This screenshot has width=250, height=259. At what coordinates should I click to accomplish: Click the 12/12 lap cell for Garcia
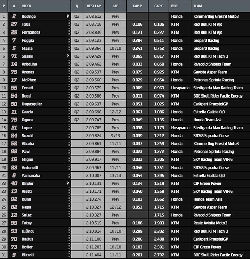pyautogui.click(x=115, y=112)
